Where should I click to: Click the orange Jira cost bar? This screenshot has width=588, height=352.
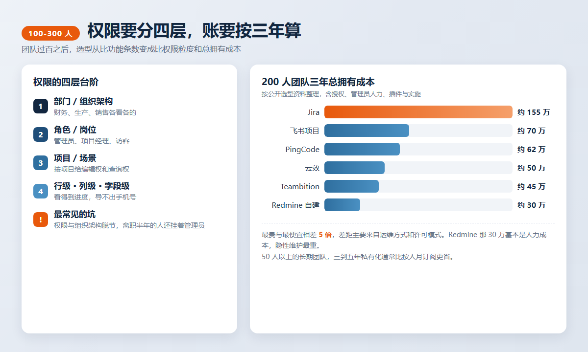(x=418, y=112)
